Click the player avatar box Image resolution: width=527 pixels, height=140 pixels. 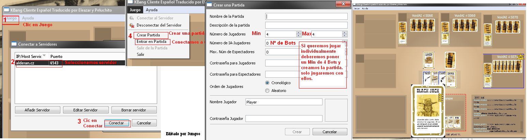[x=336, y=110]
